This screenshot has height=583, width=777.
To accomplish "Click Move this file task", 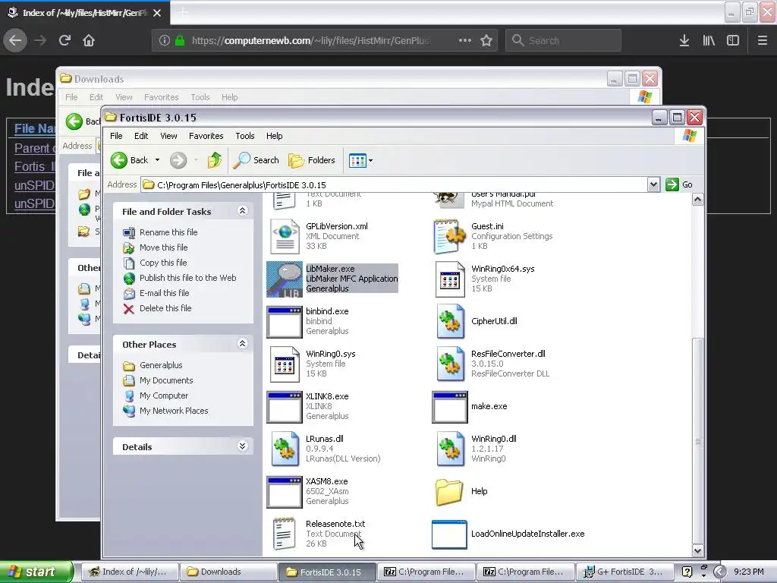I will tap(164, 247).
